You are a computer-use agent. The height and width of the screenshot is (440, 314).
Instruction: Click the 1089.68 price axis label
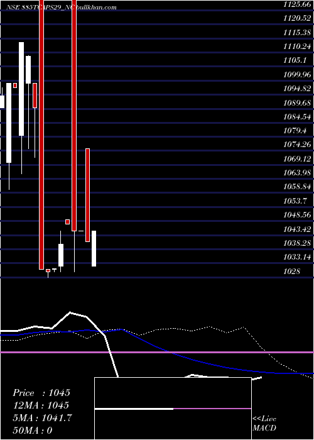(x=296, y=102)
